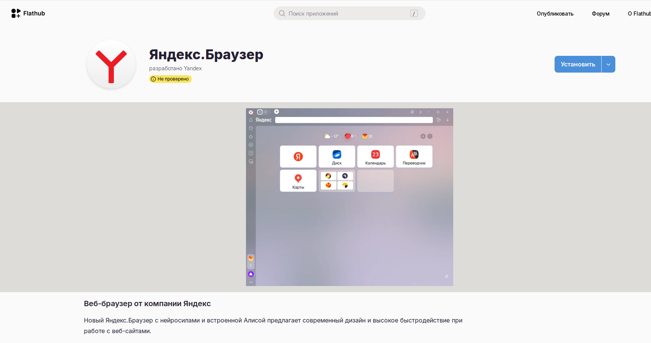Click the Установить button
Viewport: 651px width, 343px height.
[578, 64]
